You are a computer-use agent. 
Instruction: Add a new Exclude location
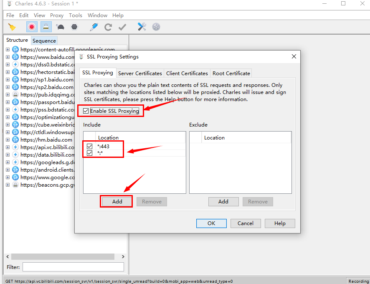(x=223, y=202)
